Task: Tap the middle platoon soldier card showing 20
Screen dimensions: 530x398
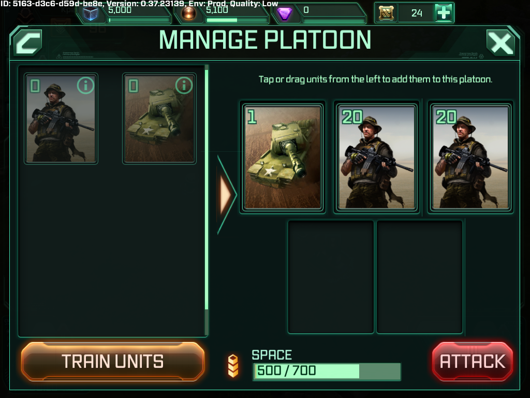Action: (x=377, y=158)
